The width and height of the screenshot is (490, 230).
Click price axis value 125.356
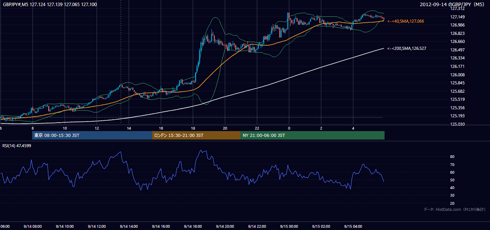click(x=457, y=108)
